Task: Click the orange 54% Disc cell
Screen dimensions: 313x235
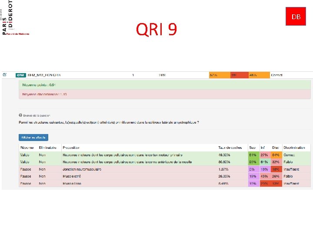Action: pyautogui.click(x=276, y=155)
